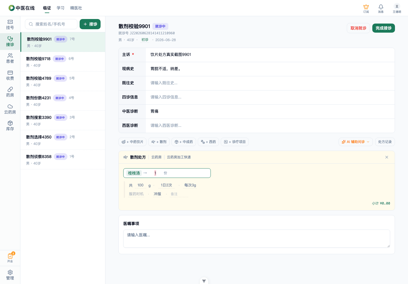
Task: Click the 中医在线 logo
Action: (x=22, y=8)
